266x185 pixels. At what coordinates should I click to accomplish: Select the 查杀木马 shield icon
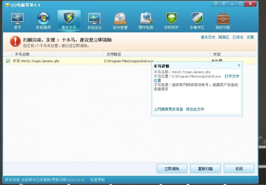click(x=69, y=20)
